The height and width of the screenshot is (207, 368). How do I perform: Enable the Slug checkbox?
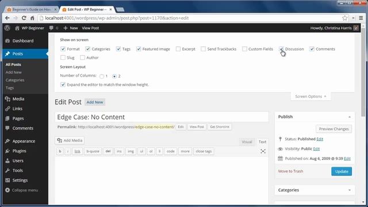tap(63, 57)
